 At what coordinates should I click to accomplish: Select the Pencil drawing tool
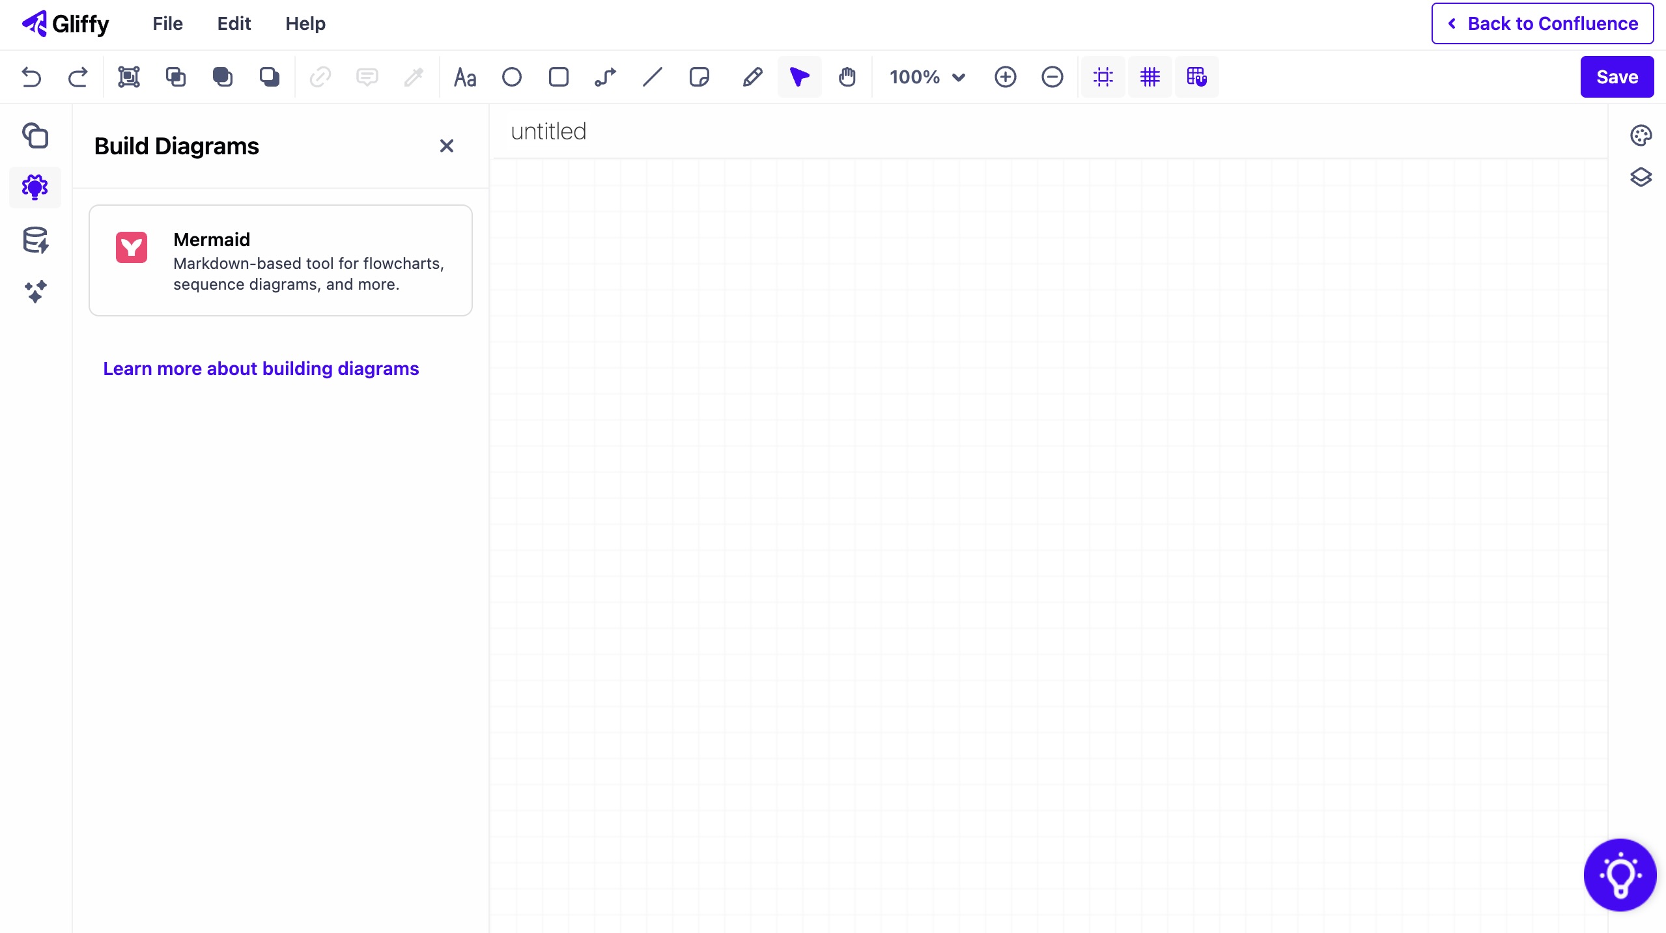(x=752, y=77)
